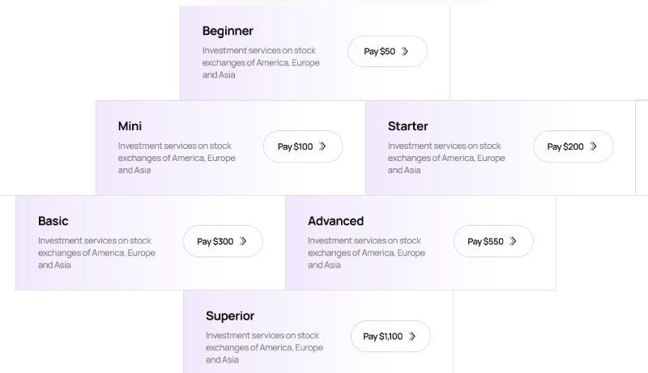This screenshot has width=648, height=373.
Task: Select the Beginner plan title
Action: pyautogui.click(x=228, y=31)
